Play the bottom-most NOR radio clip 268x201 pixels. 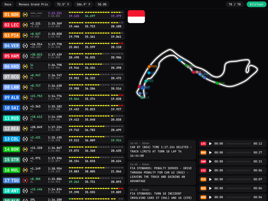210,197
